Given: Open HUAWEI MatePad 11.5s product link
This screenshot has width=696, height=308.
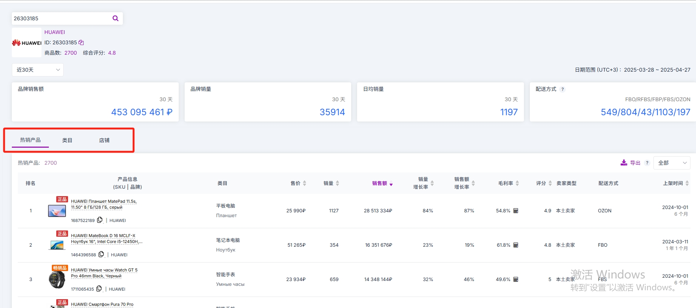Looking at the screenshot, I should [104, 204].
